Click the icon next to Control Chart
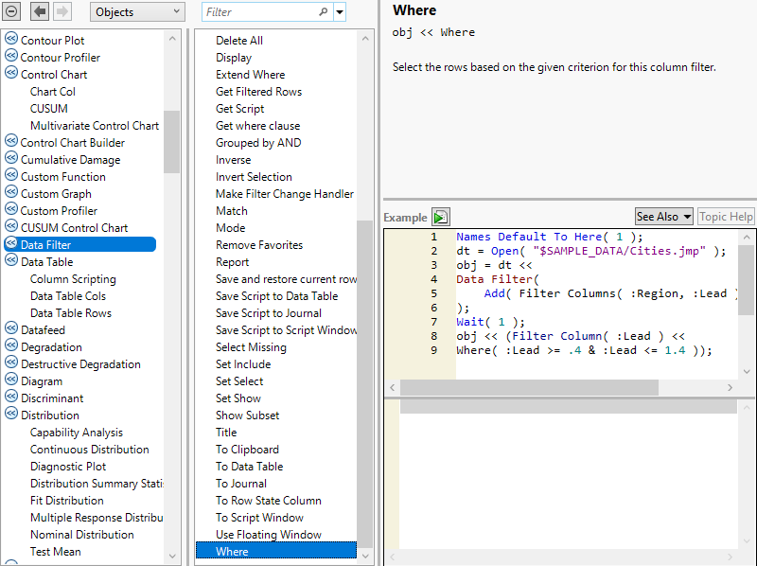This screenshot has width=757, height=566. point(11,73)
